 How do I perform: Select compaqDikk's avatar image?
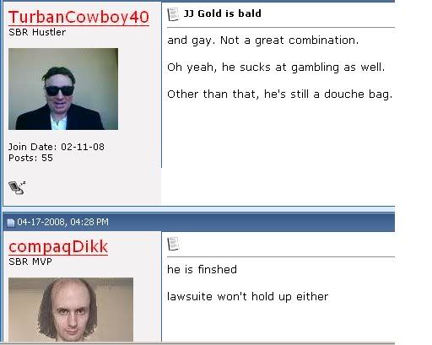tap(71, 310)
